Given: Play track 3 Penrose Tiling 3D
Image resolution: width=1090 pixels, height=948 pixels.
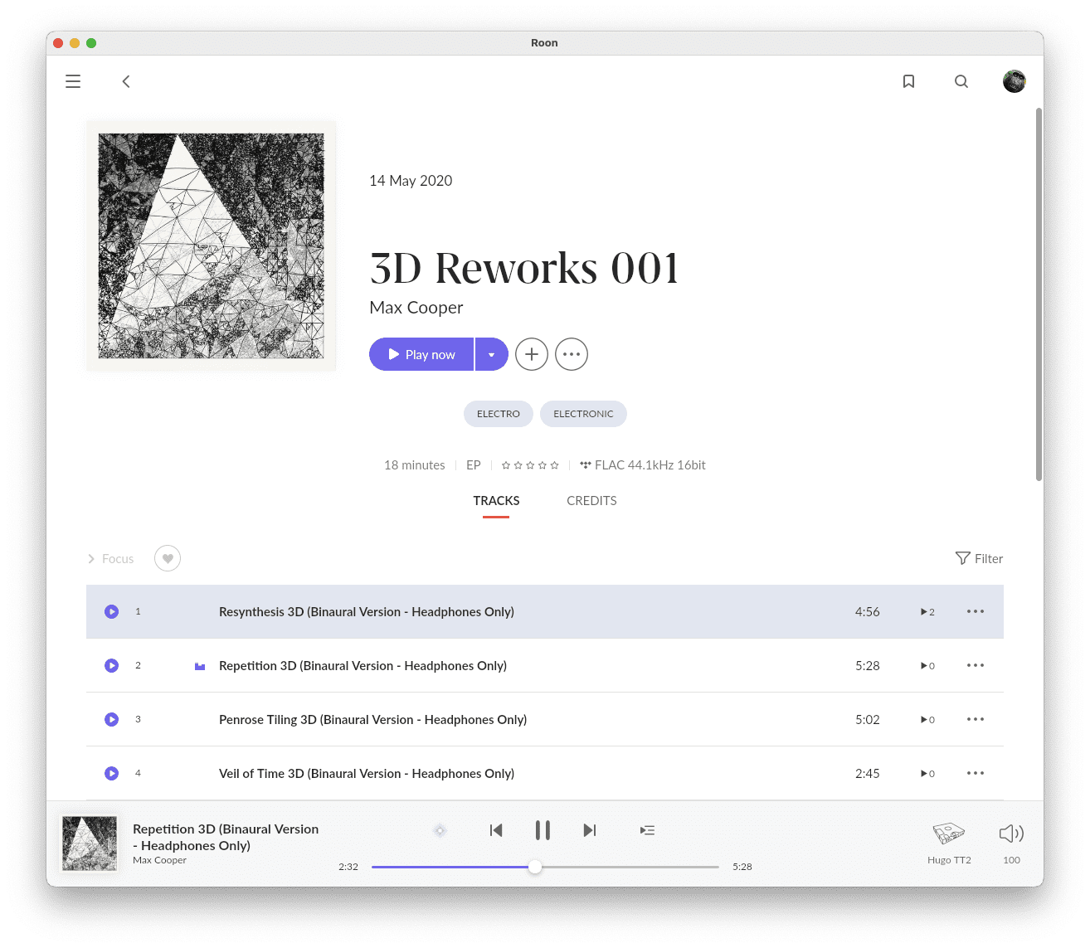Looking at the screenshot, I should pyautogui.click(x=112, y=720).
